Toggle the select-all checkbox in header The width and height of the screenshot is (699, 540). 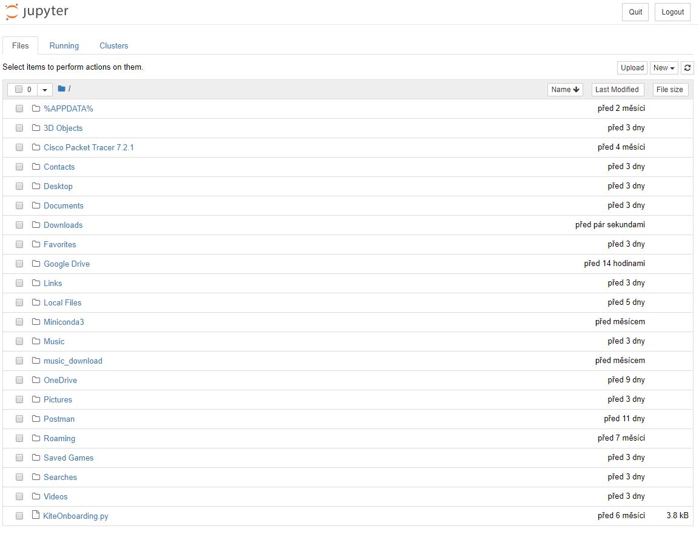coord(19,89)
